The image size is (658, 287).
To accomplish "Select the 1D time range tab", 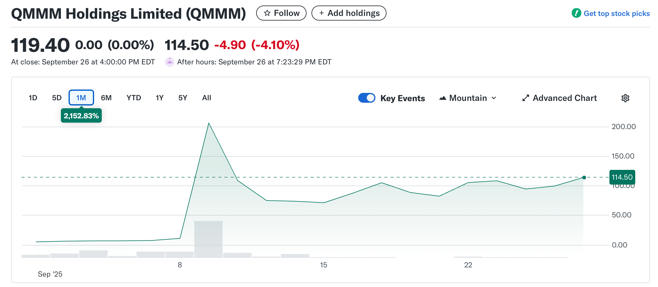I will 33,98.
